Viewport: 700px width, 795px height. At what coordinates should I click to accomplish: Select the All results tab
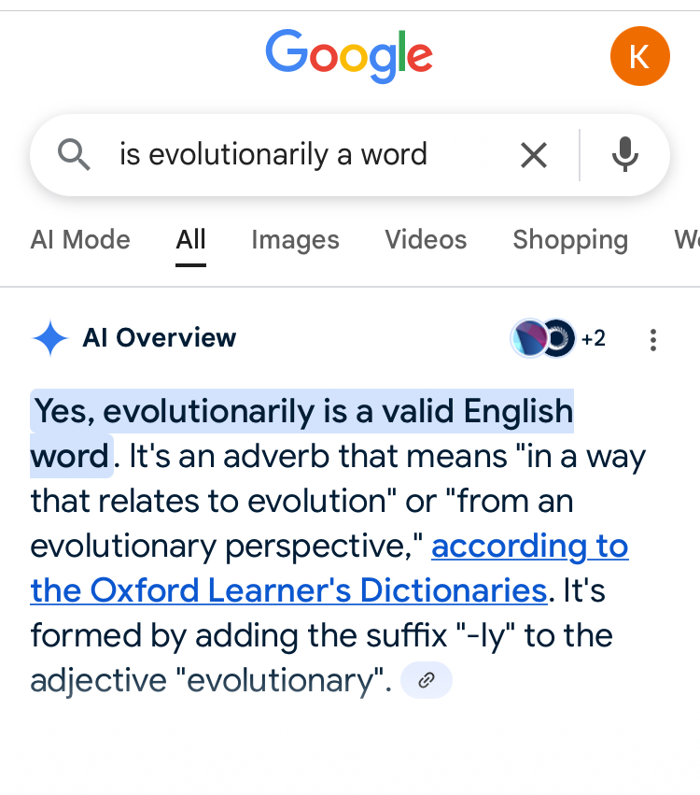pyautogui.click(x=191, y=239)
